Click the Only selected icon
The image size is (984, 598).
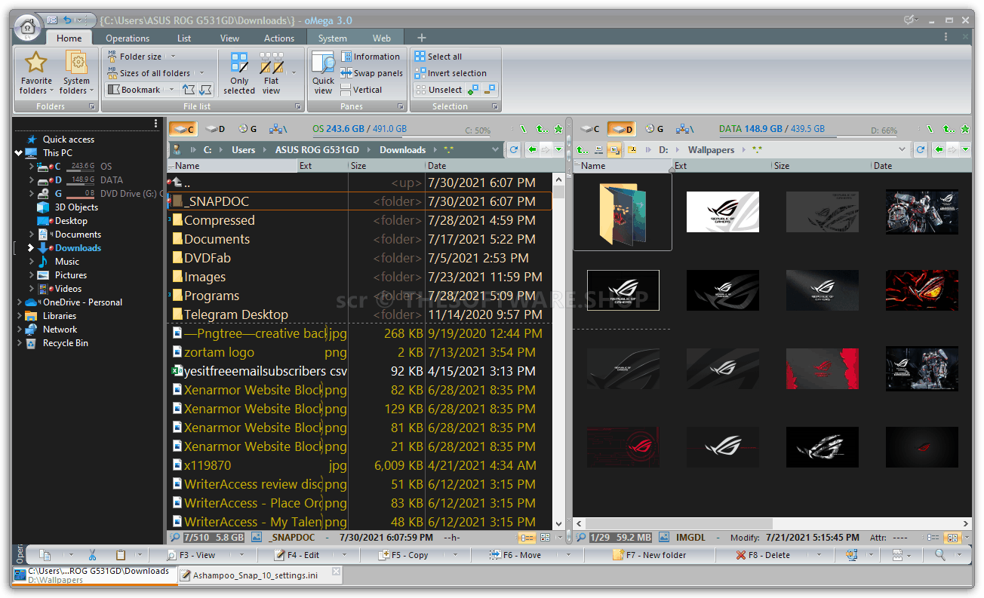(x=239, y=73)
